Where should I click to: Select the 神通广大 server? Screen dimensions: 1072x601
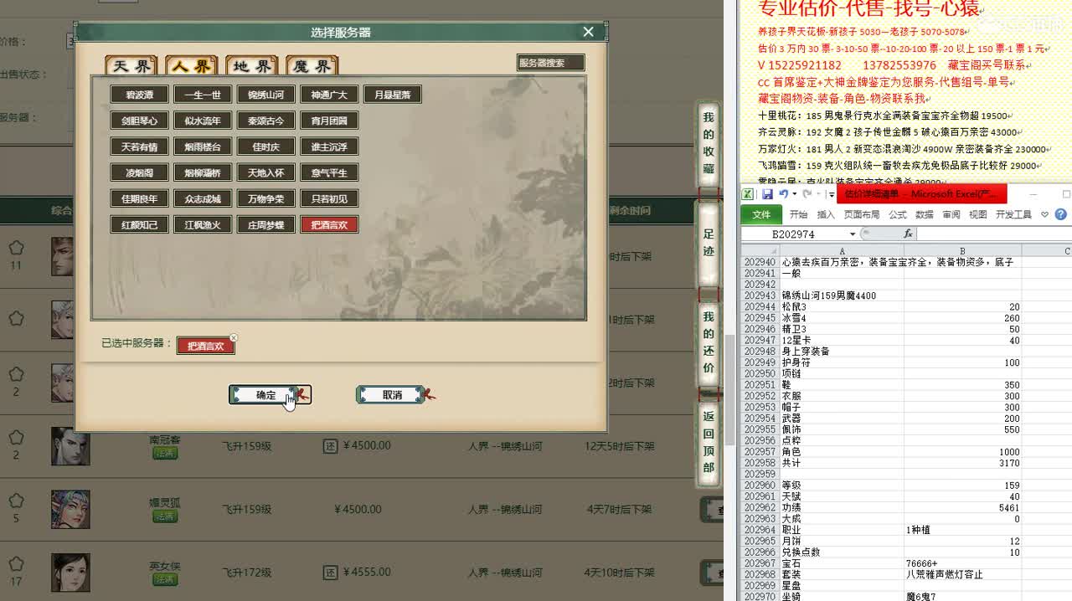[329, 95]
